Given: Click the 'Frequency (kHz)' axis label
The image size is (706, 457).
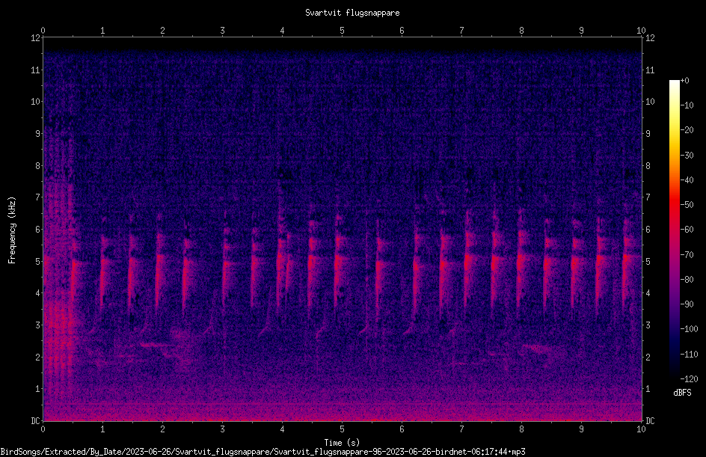Looking at the screenshot, I should [x=12, y=230].
